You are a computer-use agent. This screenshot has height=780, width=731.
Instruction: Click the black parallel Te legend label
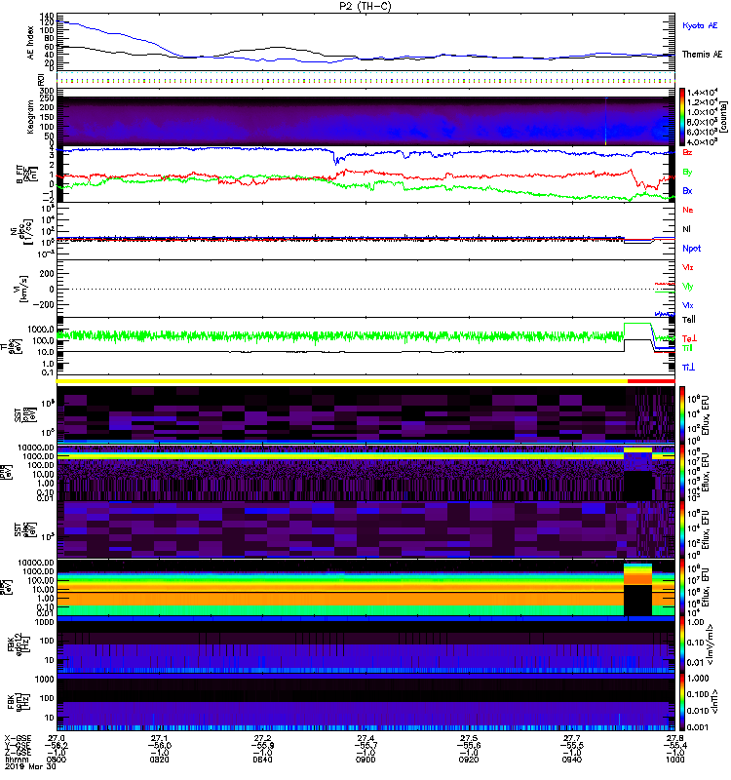tap(689, 320)
